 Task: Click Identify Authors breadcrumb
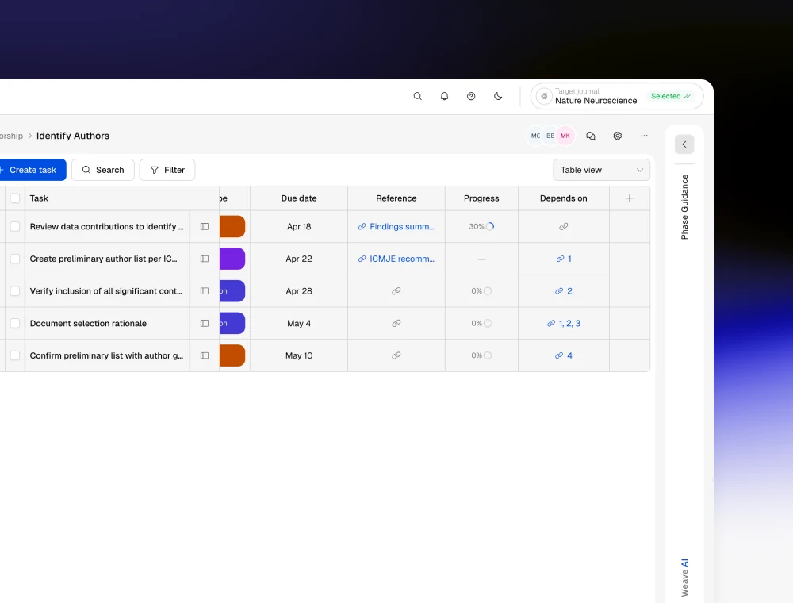(x=73, y=136)
